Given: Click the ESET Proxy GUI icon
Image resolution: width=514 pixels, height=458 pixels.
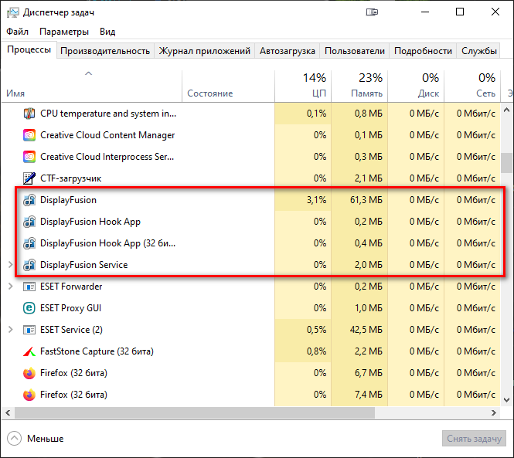Looking at the screenshot, I should (29, 308).
